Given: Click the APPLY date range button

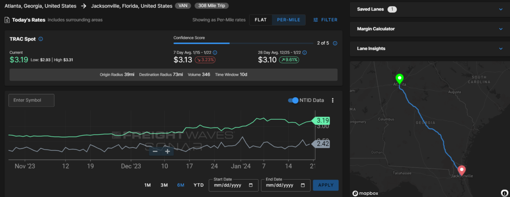Looking at the screenshot, I should [x=326, y=186].
